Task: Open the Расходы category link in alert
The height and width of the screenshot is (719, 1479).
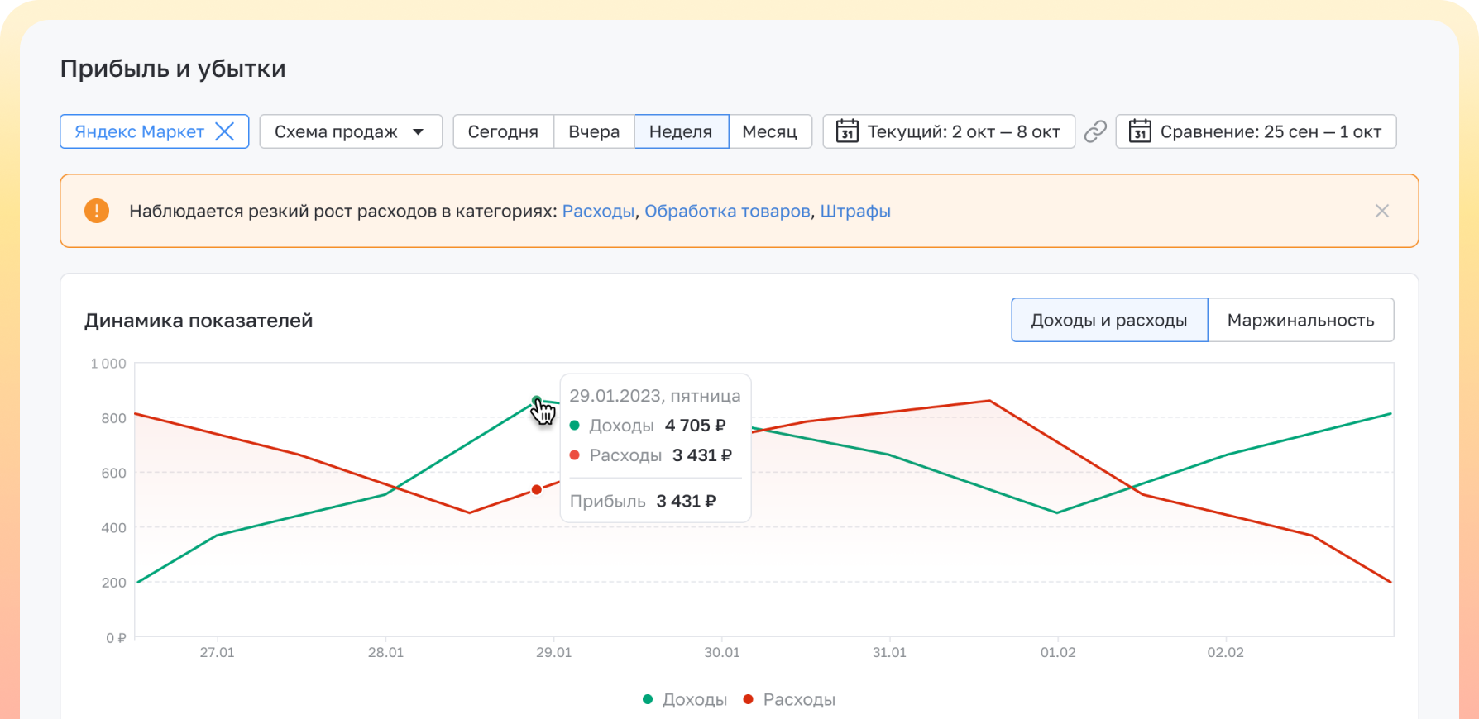Action: [598, 211]
